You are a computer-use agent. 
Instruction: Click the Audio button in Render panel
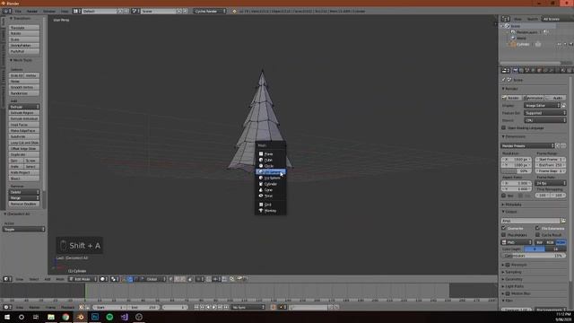pyautogui.click(x=555, y=98)
